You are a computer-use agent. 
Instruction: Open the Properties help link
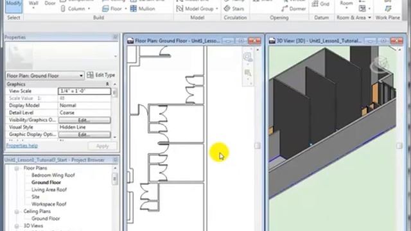(x=22, y=146)
